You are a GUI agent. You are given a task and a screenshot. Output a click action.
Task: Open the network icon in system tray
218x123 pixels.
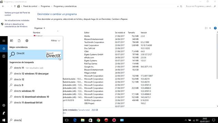[x=194, y=120]
